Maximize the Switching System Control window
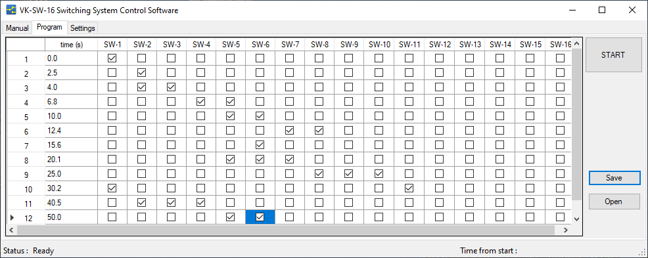The image size is (648, 258). pos(602,11)
